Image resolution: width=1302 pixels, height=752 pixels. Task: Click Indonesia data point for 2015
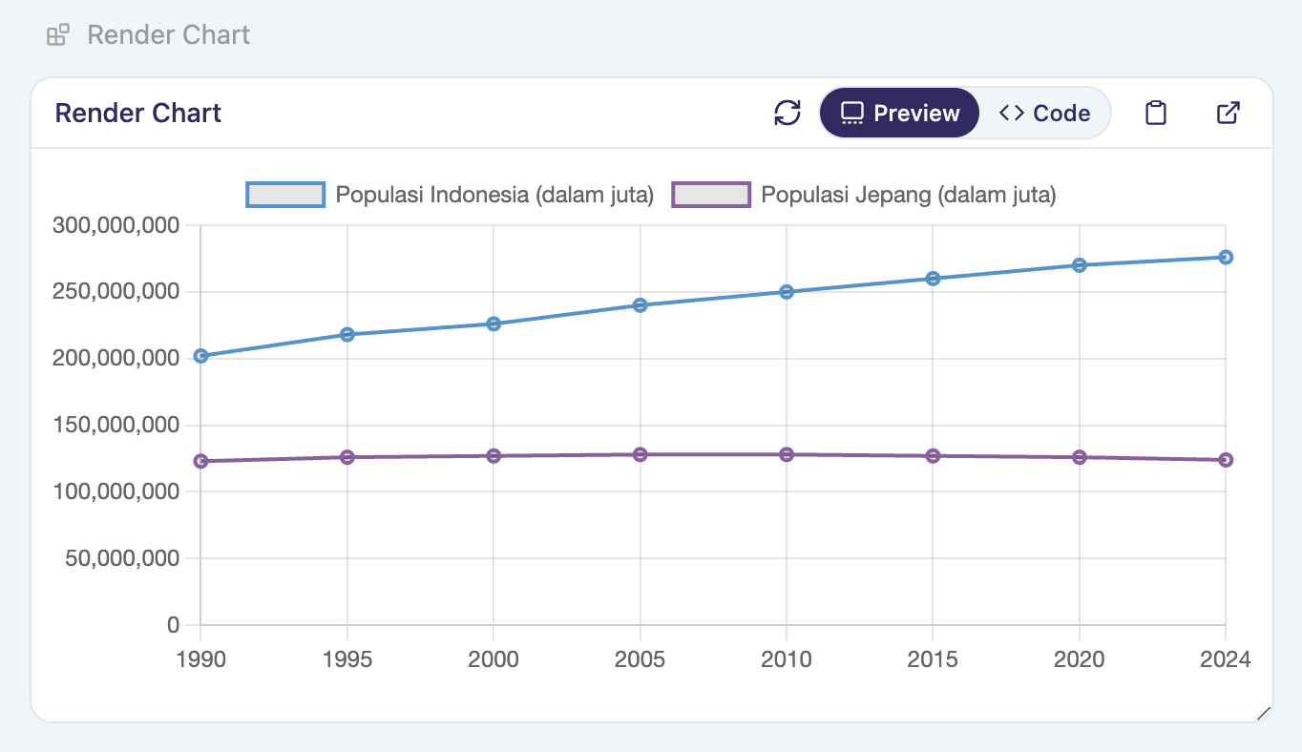pos(933,279)
